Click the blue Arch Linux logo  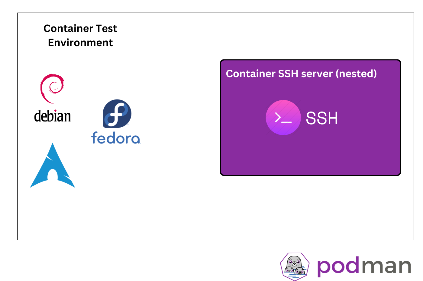[53, 165]
